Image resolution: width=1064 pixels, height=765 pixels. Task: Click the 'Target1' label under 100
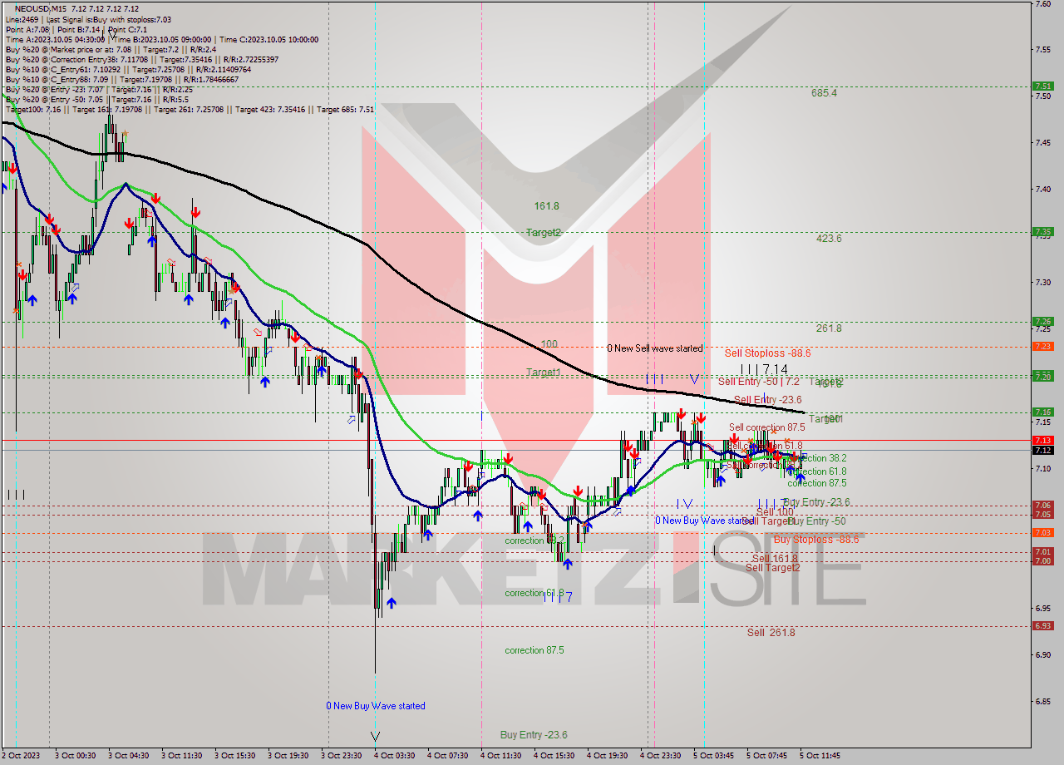[544, 373]
